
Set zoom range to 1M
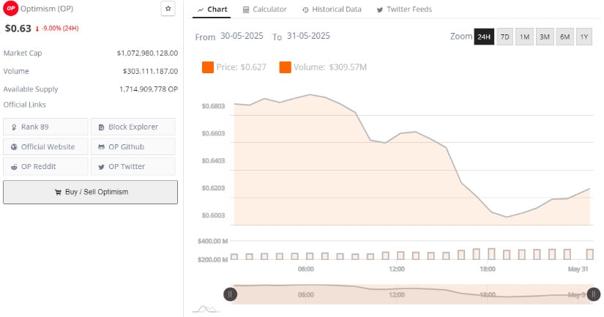pyautogui.click(x=524, y=37)
